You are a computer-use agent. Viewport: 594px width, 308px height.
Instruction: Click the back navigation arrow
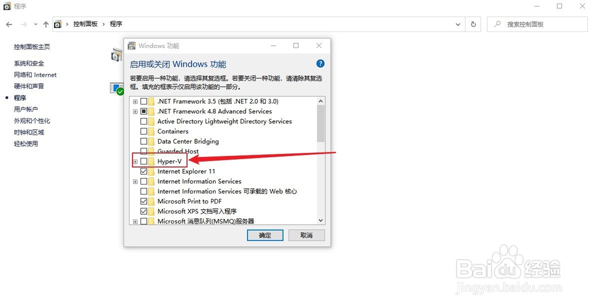(9, 24)
